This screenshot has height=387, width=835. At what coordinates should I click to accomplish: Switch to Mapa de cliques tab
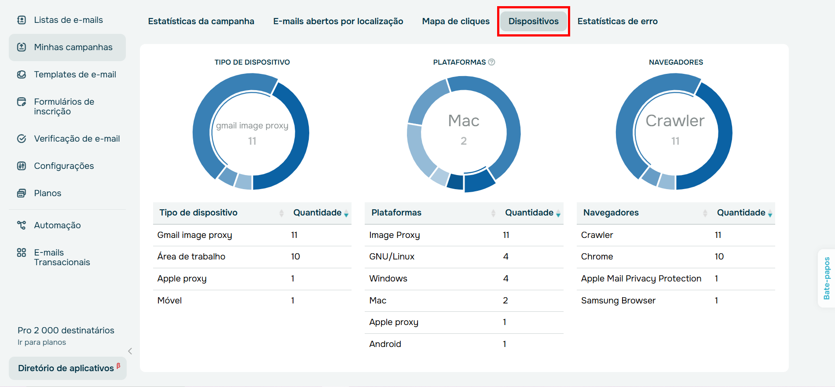click(x=456, y=21)
